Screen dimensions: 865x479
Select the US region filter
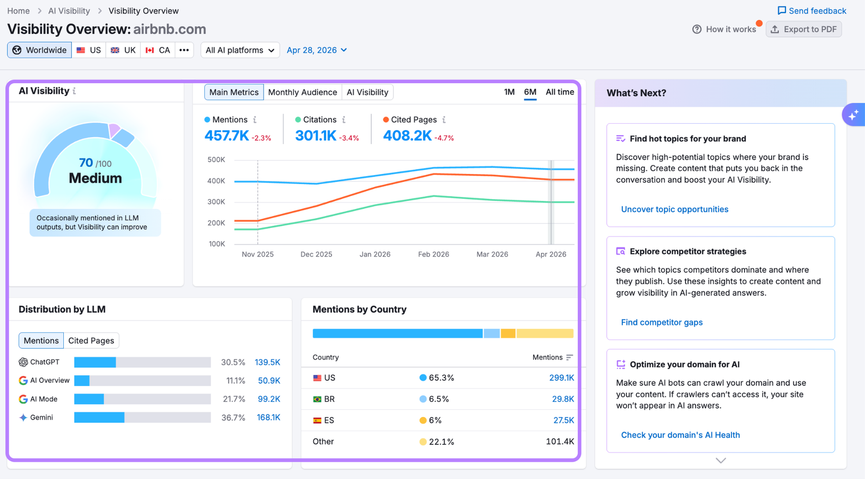89,50
